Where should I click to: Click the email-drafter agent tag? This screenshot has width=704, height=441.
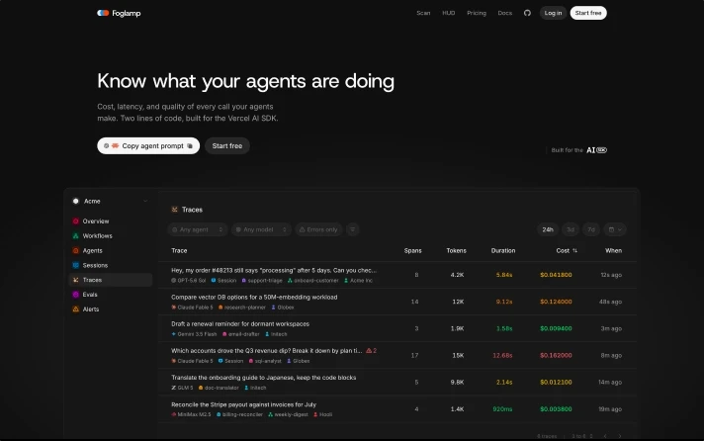pyautogui.click(x=241, y=334)
